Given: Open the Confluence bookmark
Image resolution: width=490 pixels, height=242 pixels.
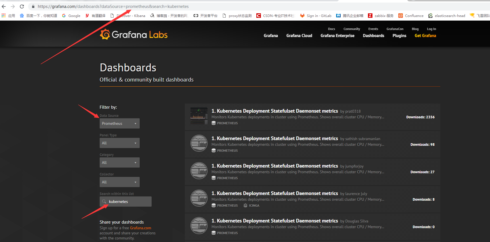Looking at the screenshot, I should [x=411, y=16].
